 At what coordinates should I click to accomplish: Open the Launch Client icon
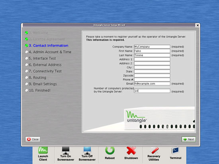click(43, 150)
